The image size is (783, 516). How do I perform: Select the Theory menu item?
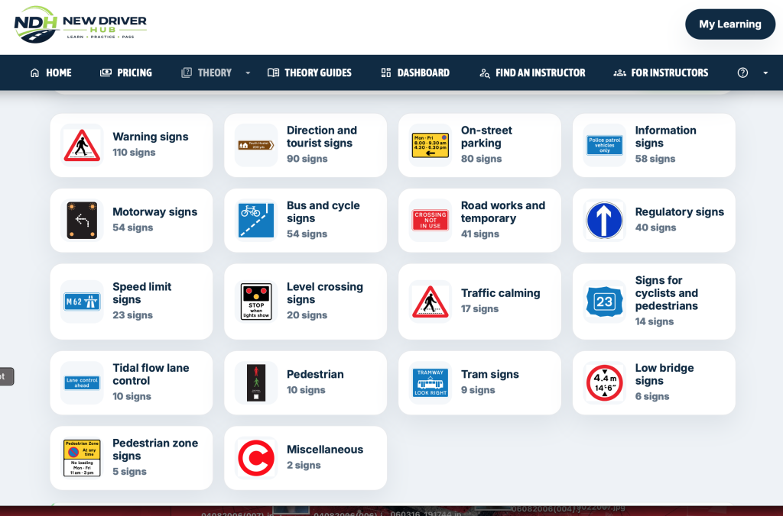[206, 73]
